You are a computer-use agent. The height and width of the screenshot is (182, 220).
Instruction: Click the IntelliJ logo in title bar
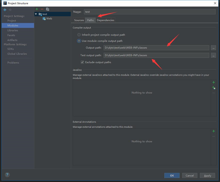[x=5, y=3]
